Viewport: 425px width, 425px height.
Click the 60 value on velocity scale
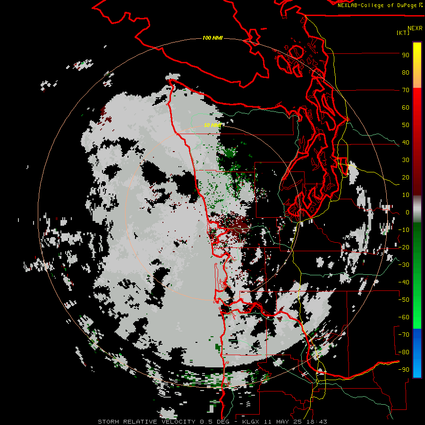point(406,108)
